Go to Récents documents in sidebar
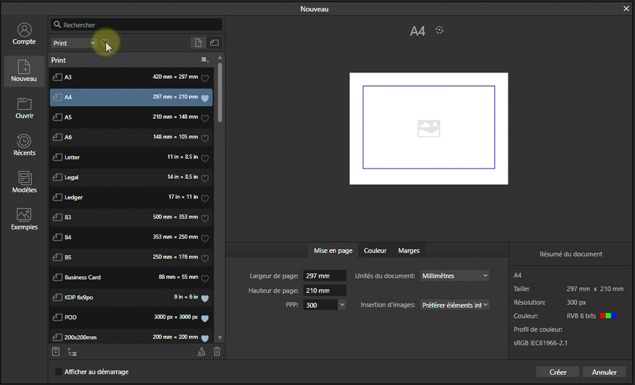 pyautogui.click(x=24, y=145)
